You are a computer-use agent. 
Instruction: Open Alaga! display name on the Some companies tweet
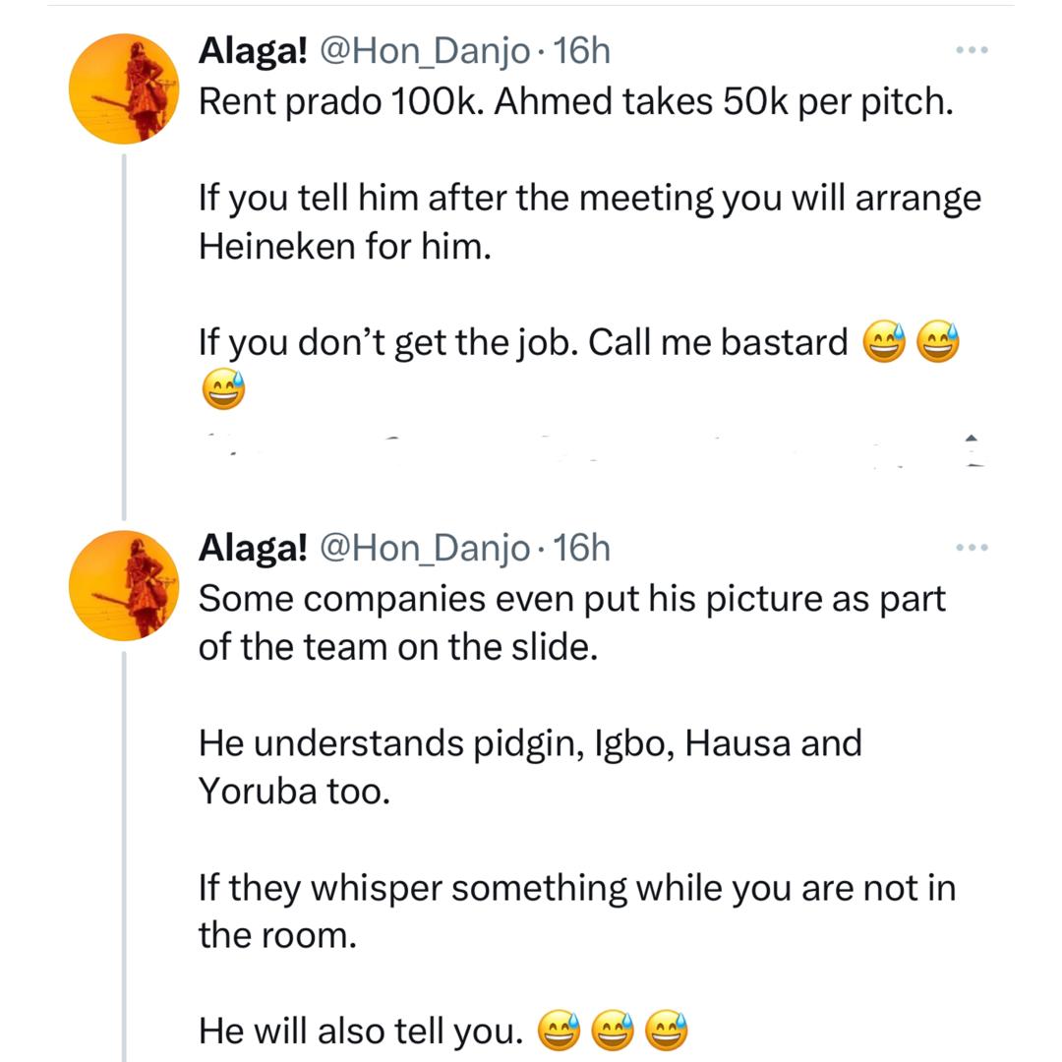tap(254, 549)
